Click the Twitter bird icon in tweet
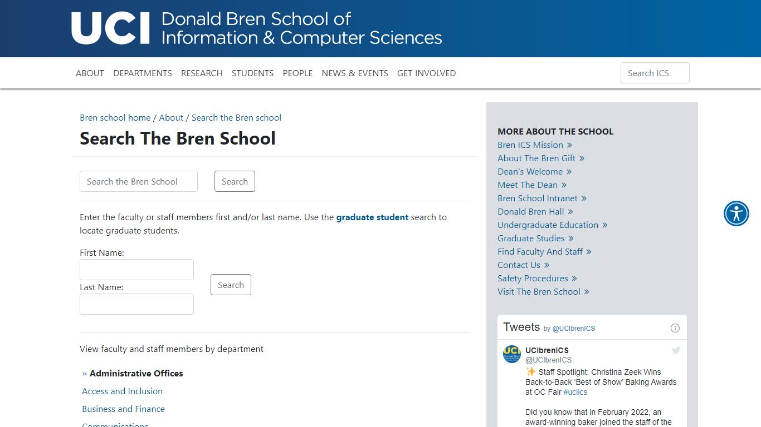This screenshot has height=427, width=761. pyautogui.click(x=676, y=350)
